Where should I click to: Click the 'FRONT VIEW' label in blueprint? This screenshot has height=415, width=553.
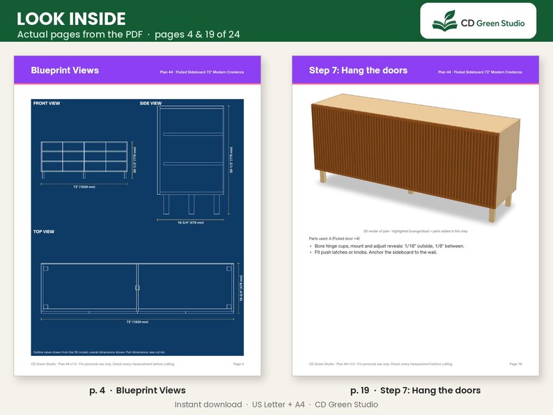tap(47, 103)
